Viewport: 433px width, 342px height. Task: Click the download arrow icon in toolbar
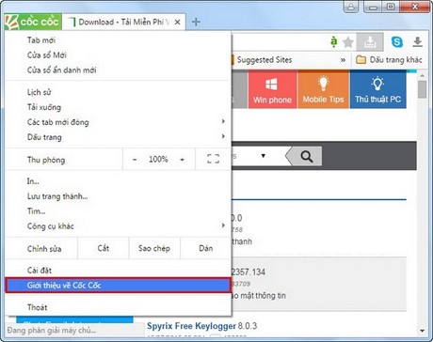417,41
